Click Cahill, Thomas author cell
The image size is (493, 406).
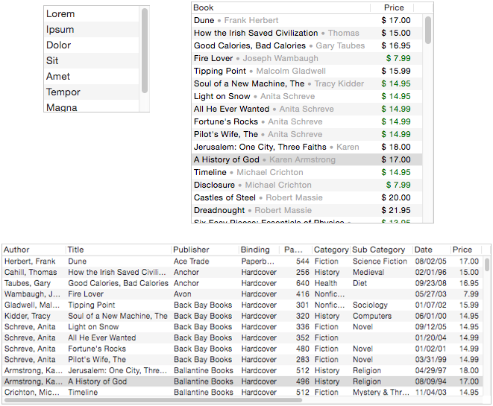coord(31,272)
